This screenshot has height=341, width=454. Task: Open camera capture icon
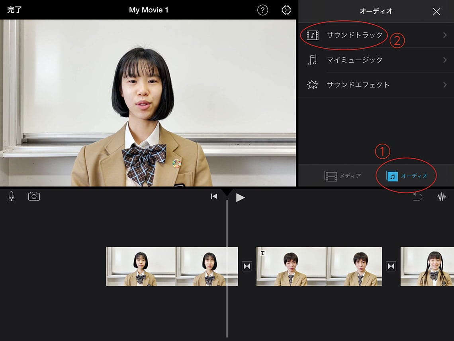point(34,196)
